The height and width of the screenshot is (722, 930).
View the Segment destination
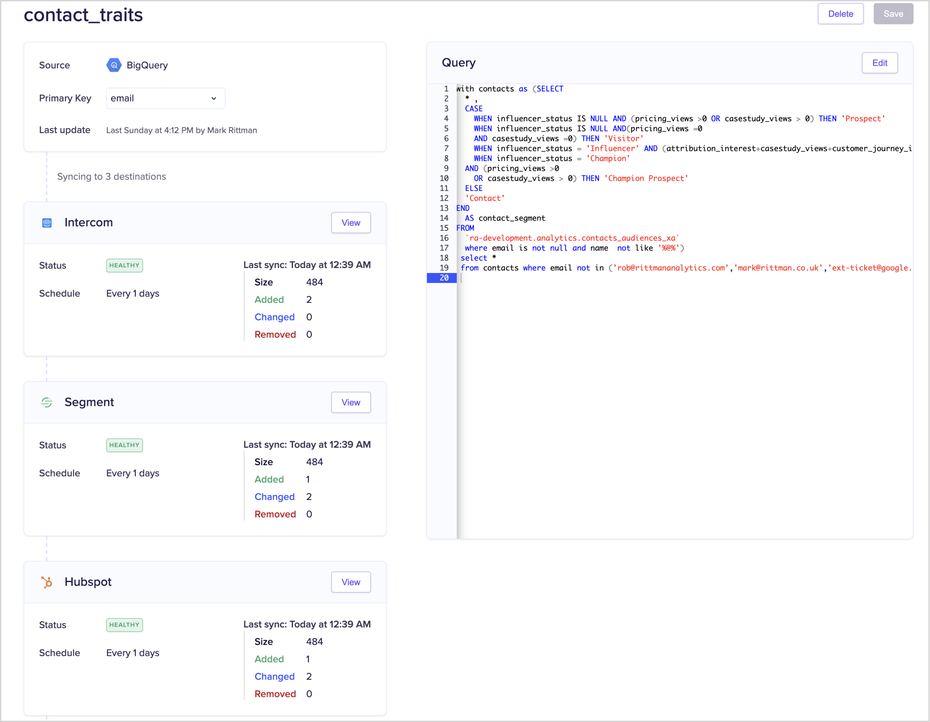[350, 403]
